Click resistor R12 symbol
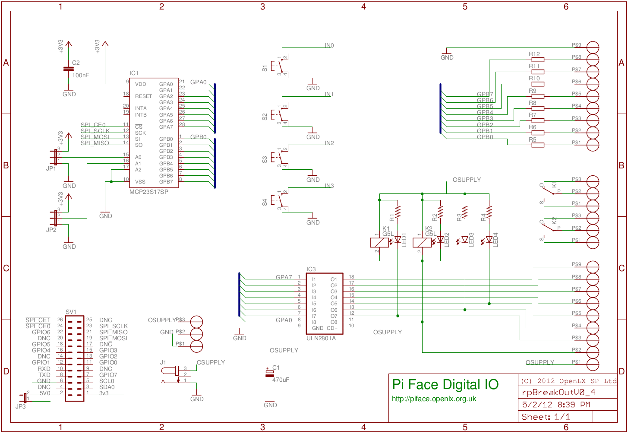This screenshot has height=434, width=628. (x=538, y=59)
